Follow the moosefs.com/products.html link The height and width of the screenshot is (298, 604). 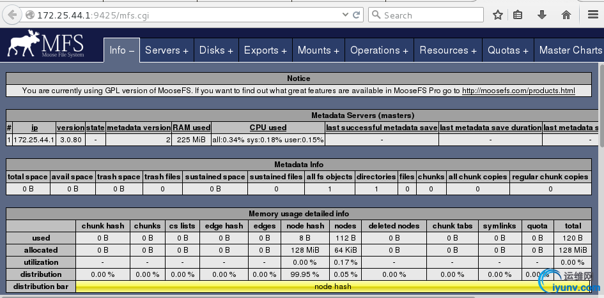click(518, 91)
